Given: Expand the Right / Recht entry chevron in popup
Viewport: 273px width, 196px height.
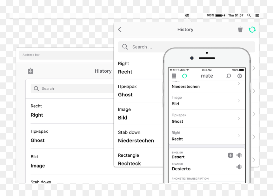Looking at the screenshot, I should click(x=254, y=68).
